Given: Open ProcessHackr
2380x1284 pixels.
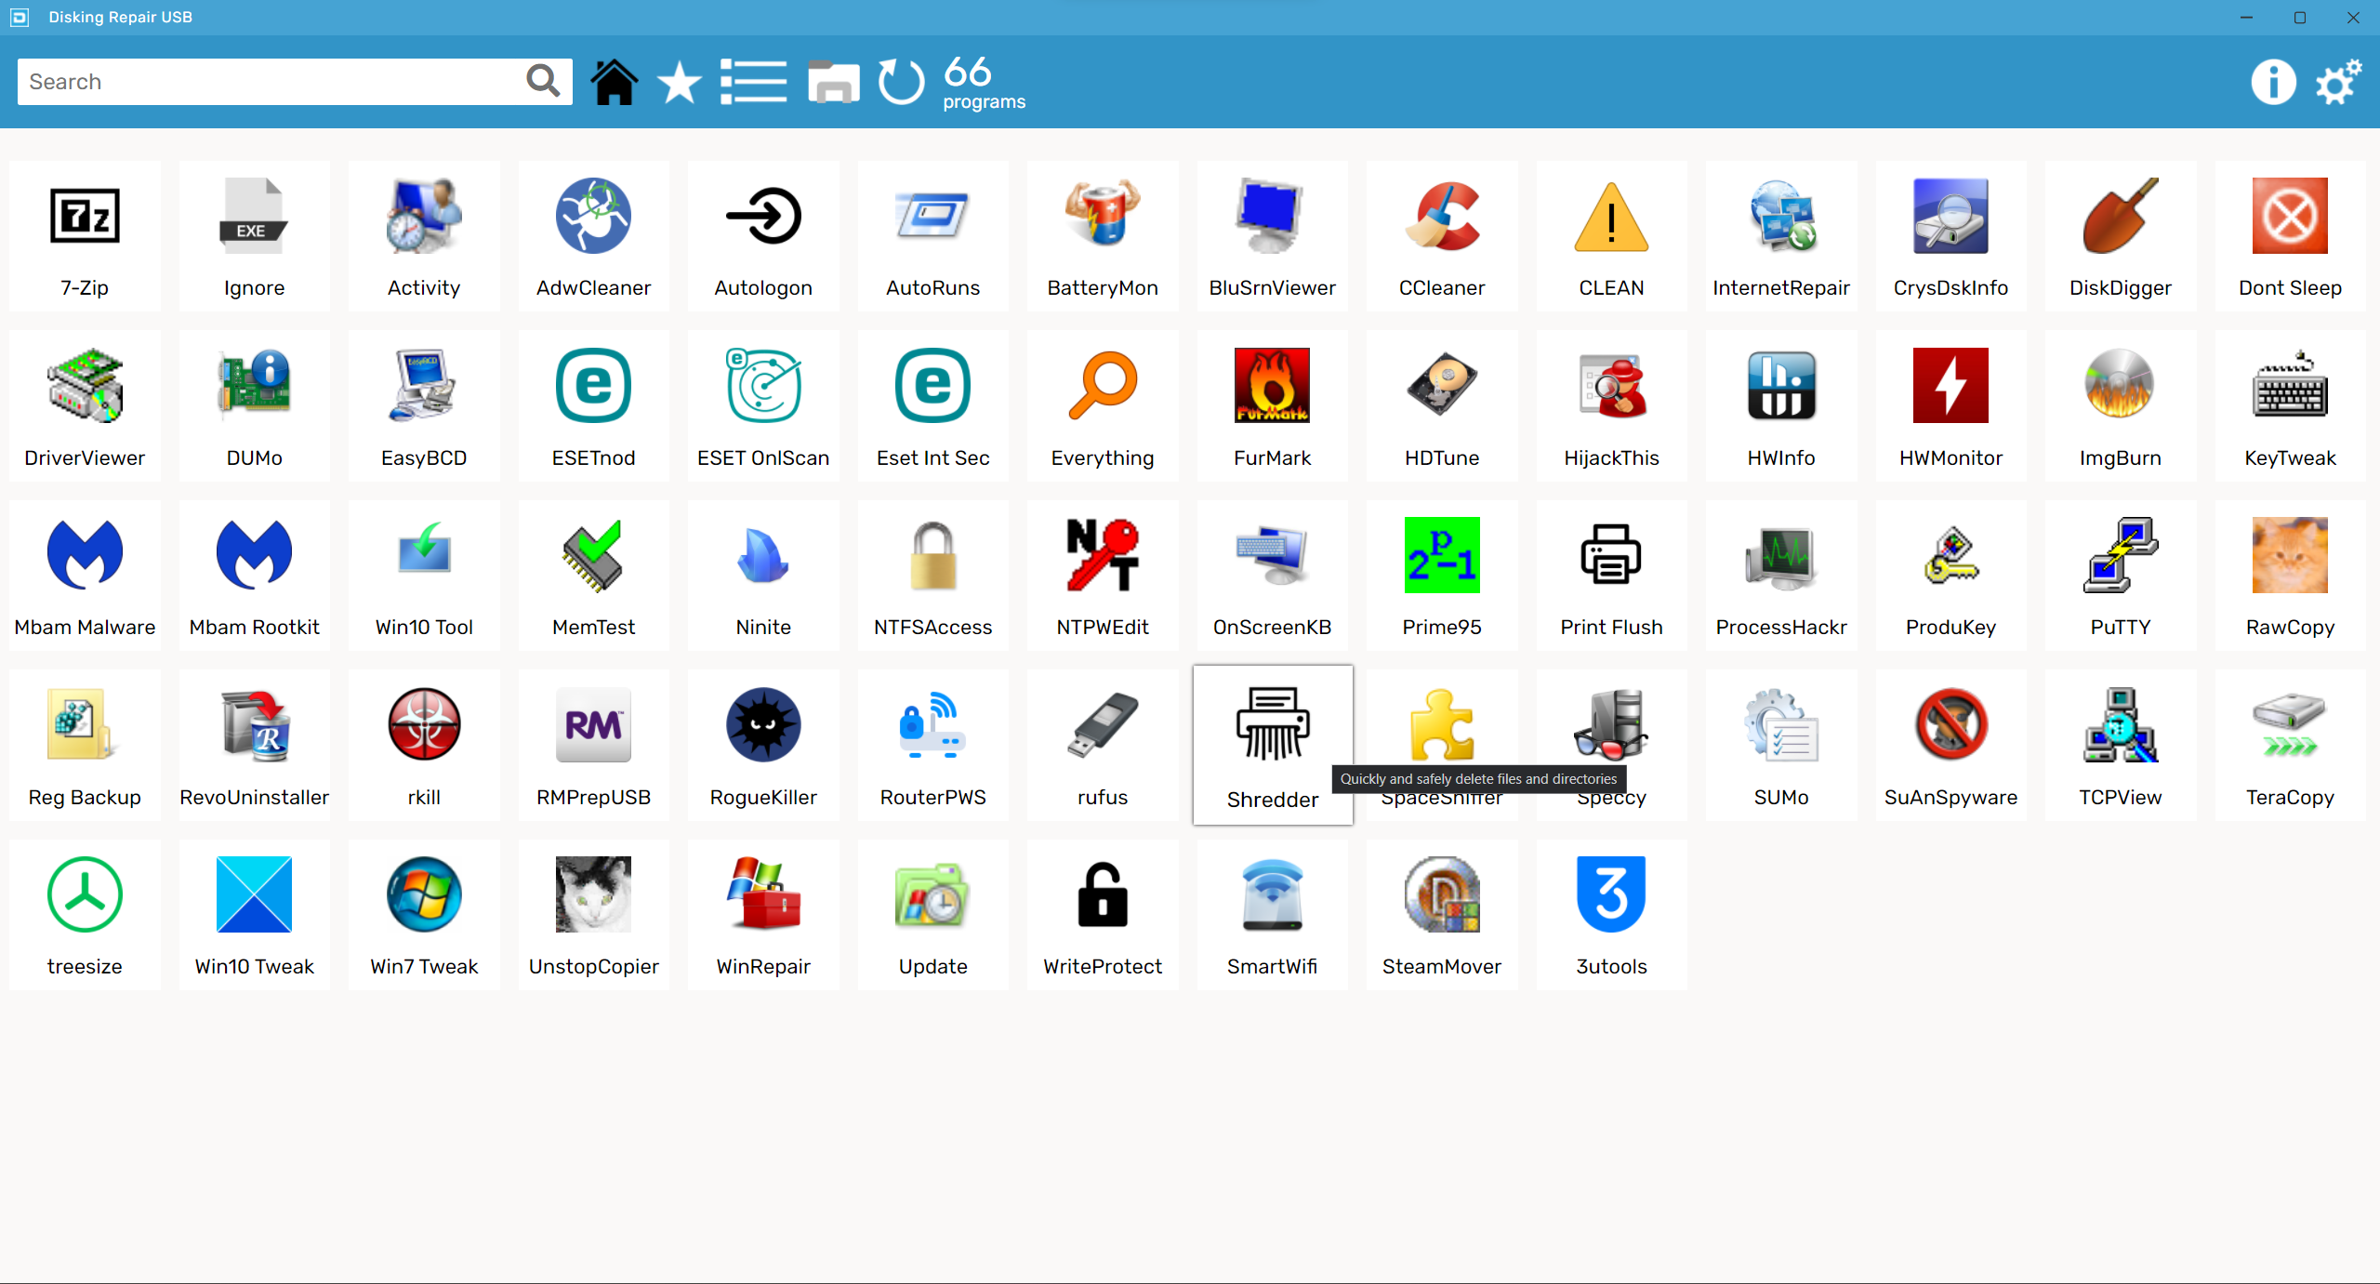Looking at the screenshot, I should (1781, 576).
